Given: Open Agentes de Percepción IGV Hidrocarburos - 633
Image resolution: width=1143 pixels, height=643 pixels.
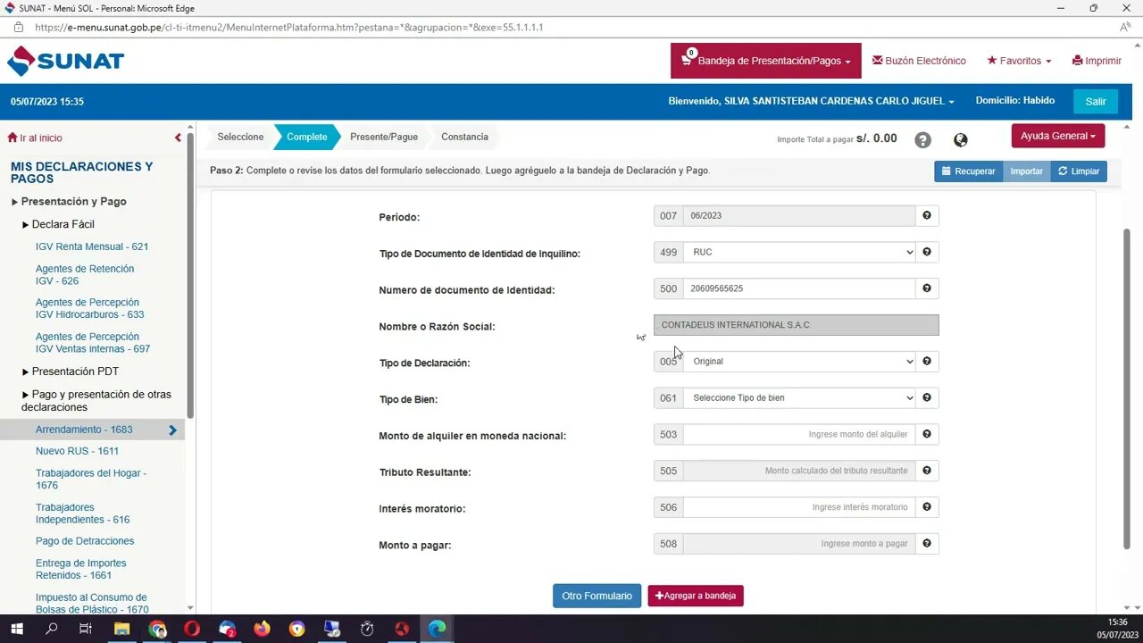Looking at the screenshot, I should tap(89, 308).
